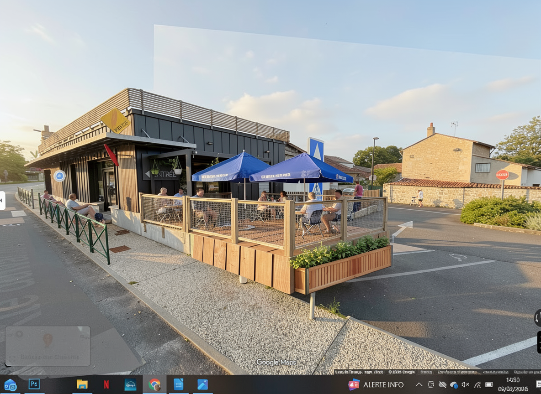Click the Google Maps minimap thumbnail
541x394 pixels.
(x=48, y=346)
